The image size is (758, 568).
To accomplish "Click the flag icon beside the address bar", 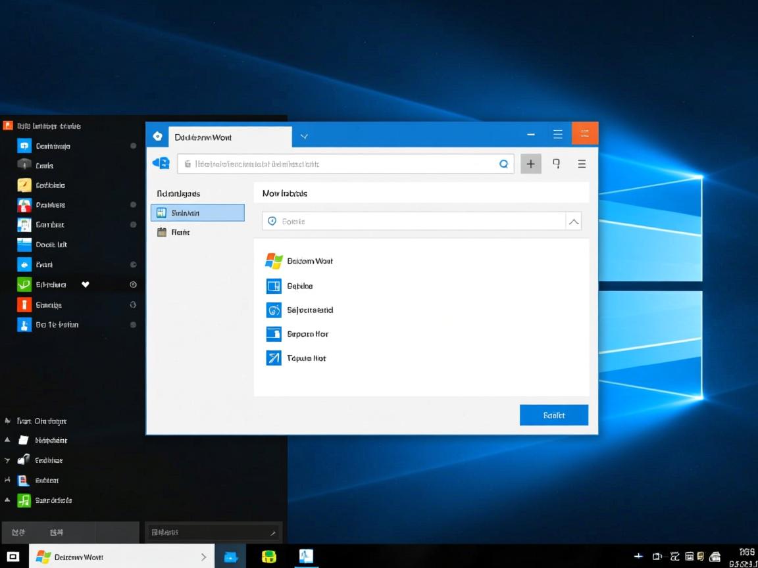I will 556,164.
